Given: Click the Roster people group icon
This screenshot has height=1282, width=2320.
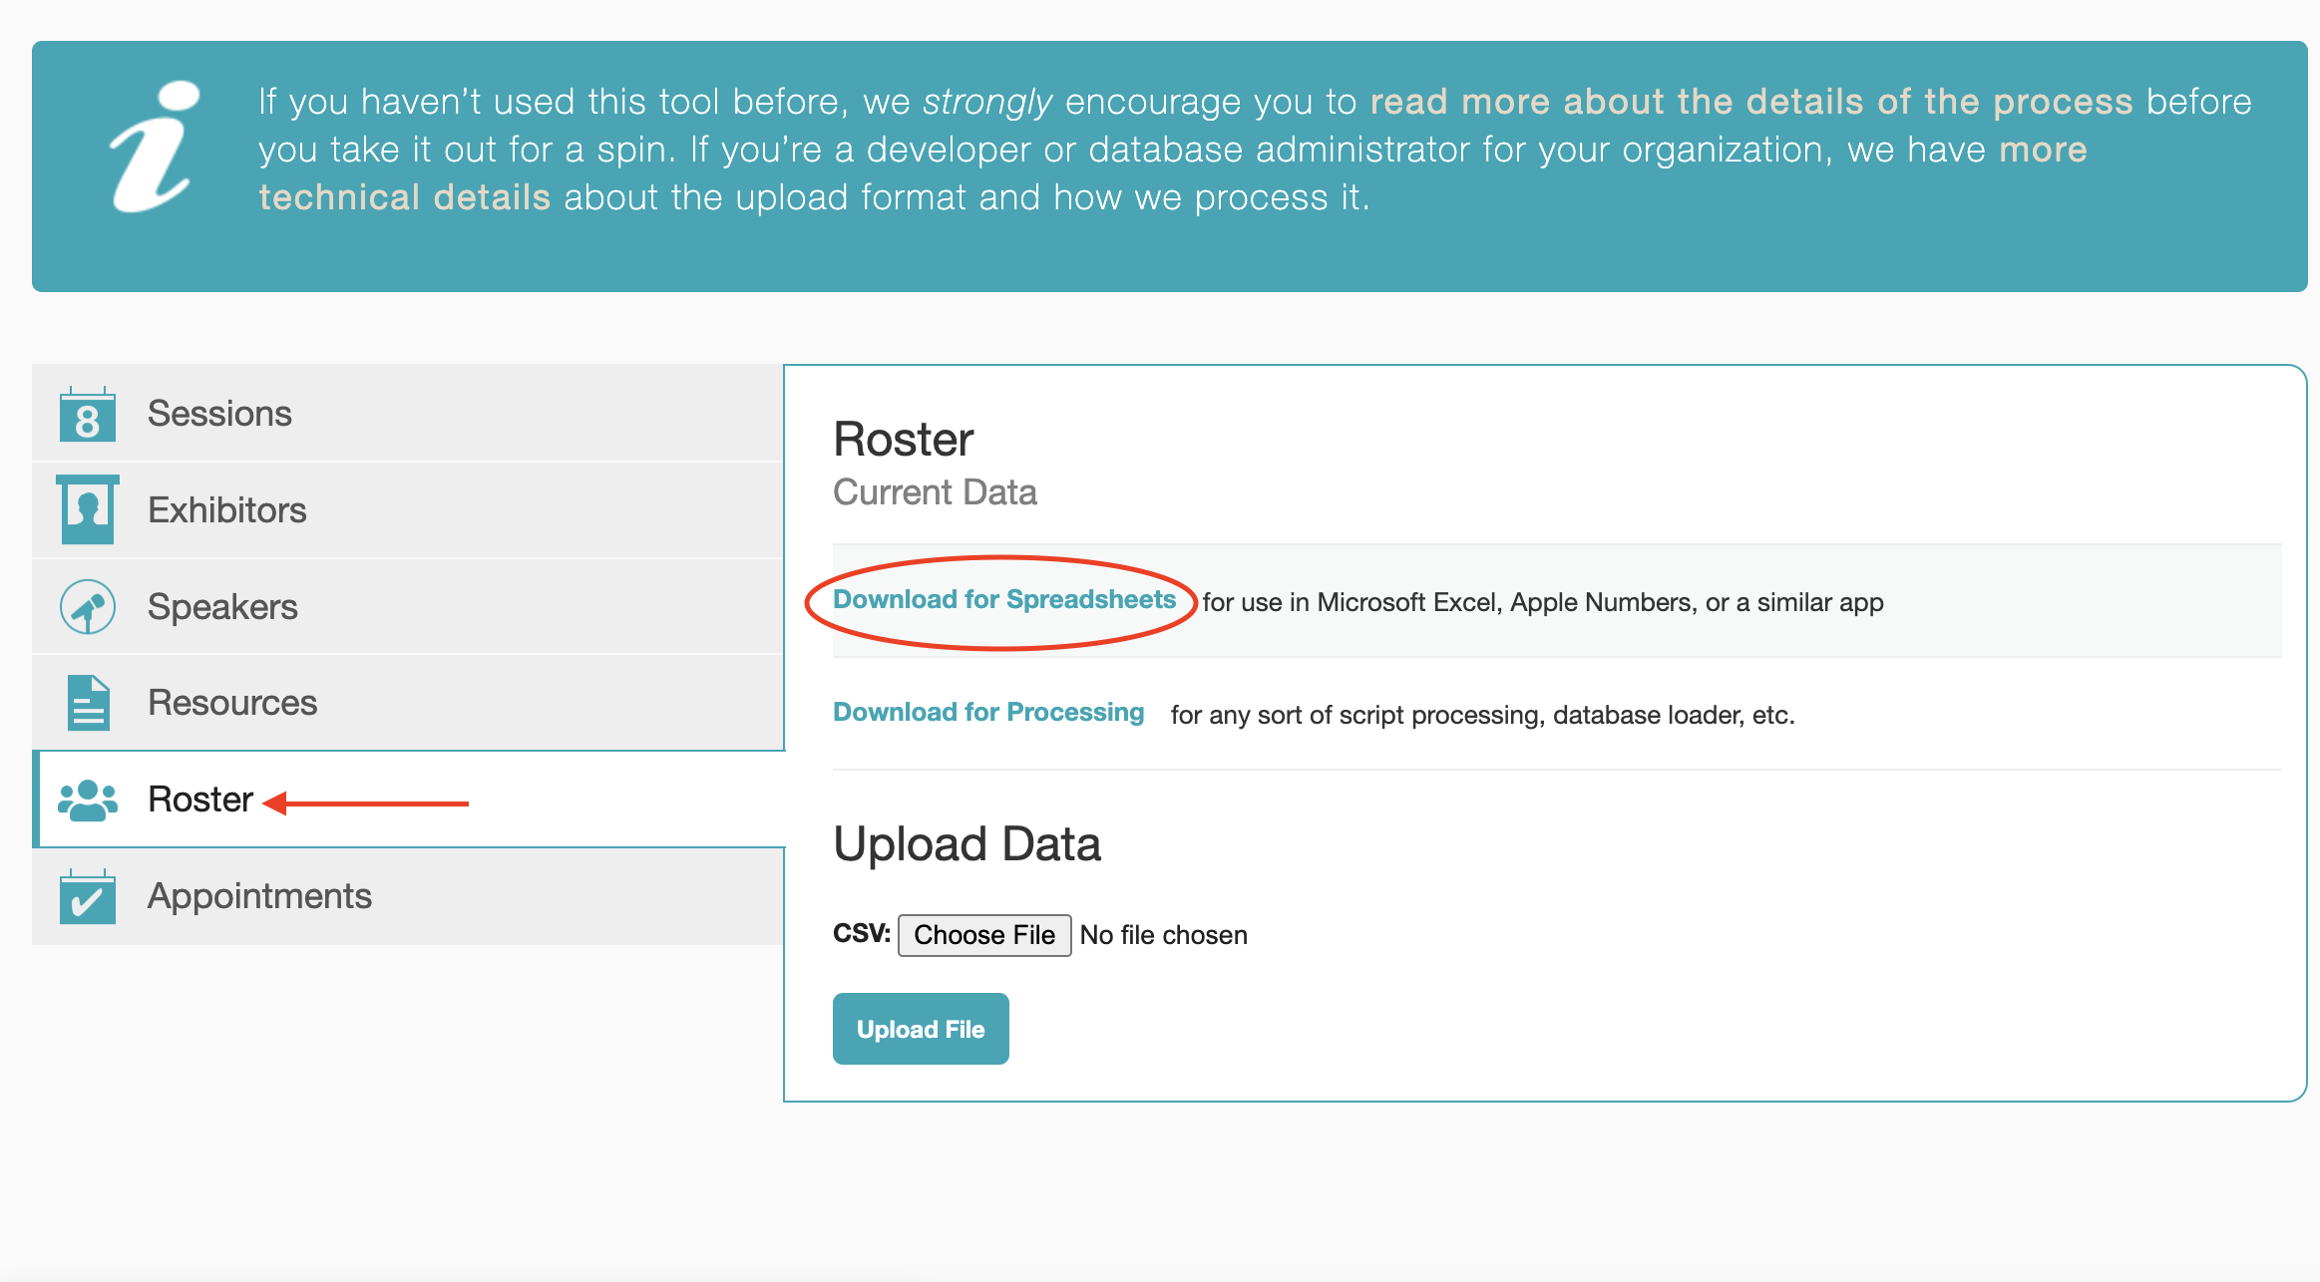Looking at the screenshot, I should coord(87,800).
